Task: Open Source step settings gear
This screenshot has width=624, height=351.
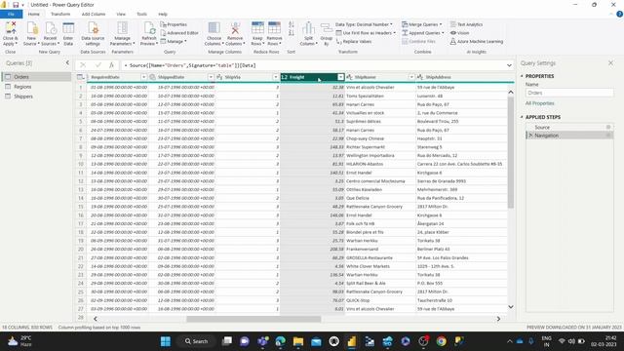Action: pos(608,127)
